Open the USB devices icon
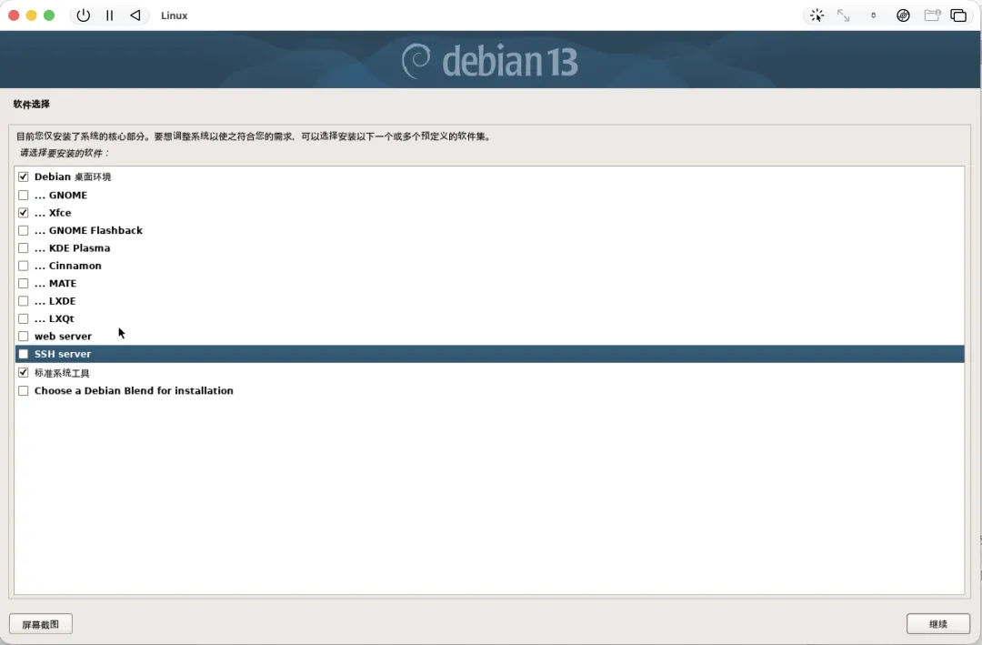 pos(874,15)
